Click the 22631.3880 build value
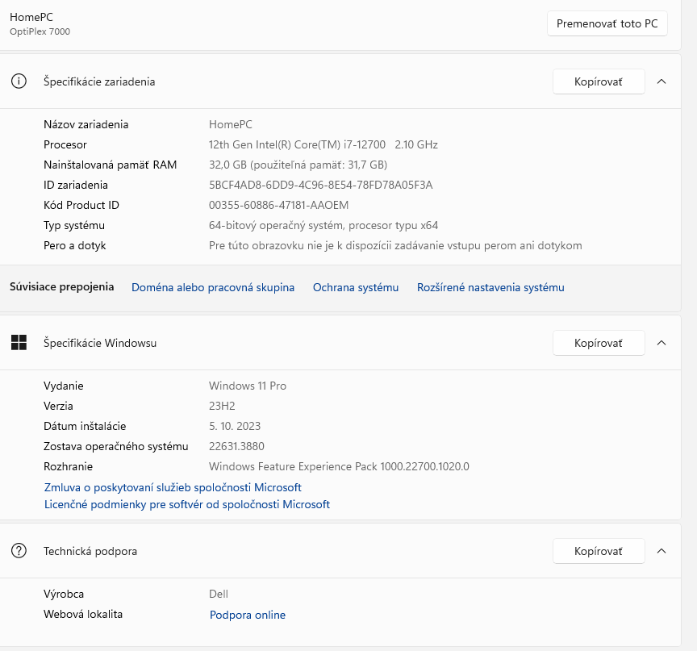 pos(236,446)
